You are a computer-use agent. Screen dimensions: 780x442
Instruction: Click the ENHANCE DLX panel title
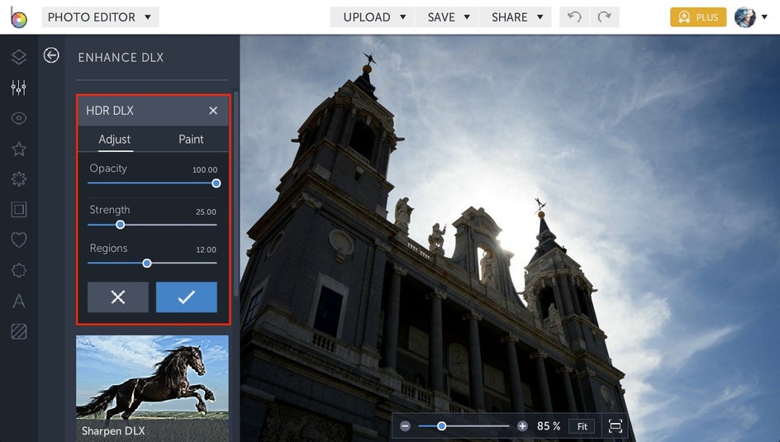[x=121, y=58]
